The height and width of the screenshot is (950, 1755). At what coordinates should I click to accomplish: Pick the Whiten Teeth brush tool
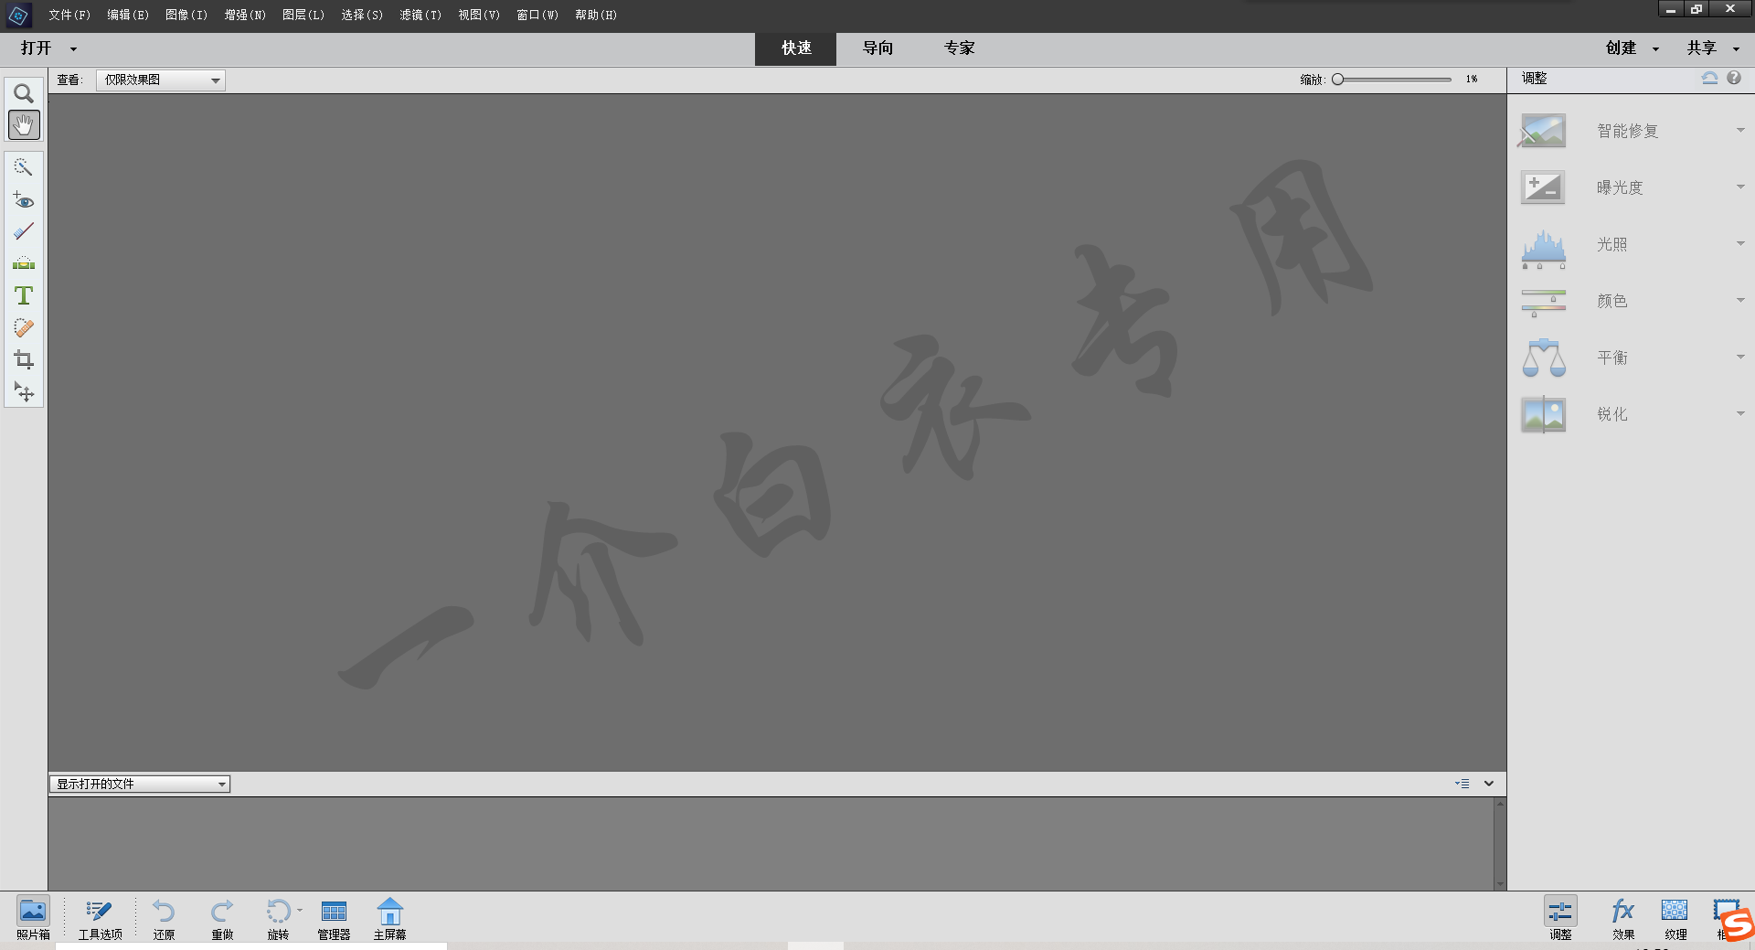click(24, 232)
